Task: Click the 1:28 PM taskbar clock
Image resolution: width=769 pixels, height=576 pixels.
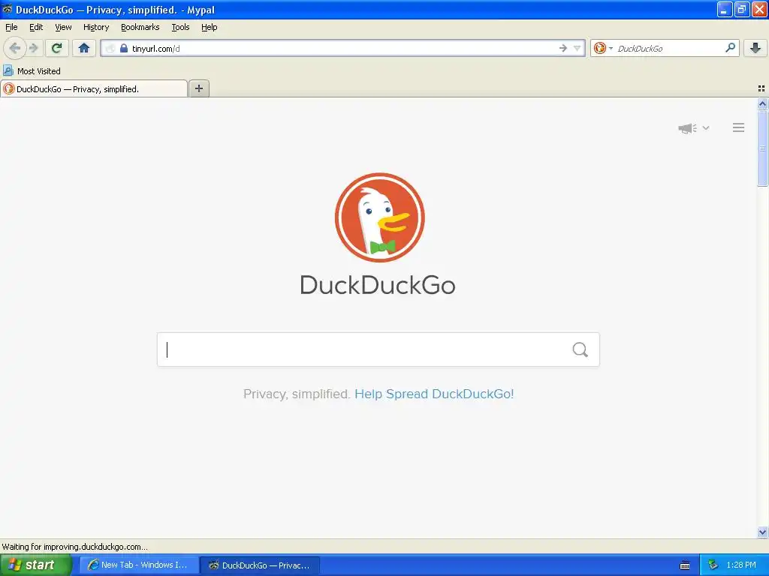Action: coord(741,565)
